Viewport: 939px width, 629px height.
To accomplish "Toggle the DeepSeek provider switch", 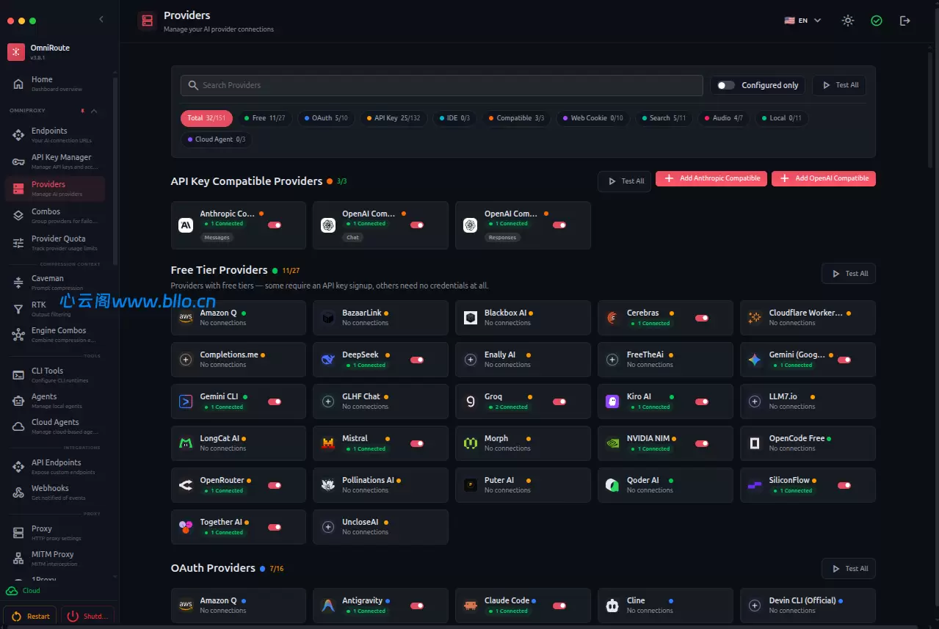I will [x=417, y=360].
